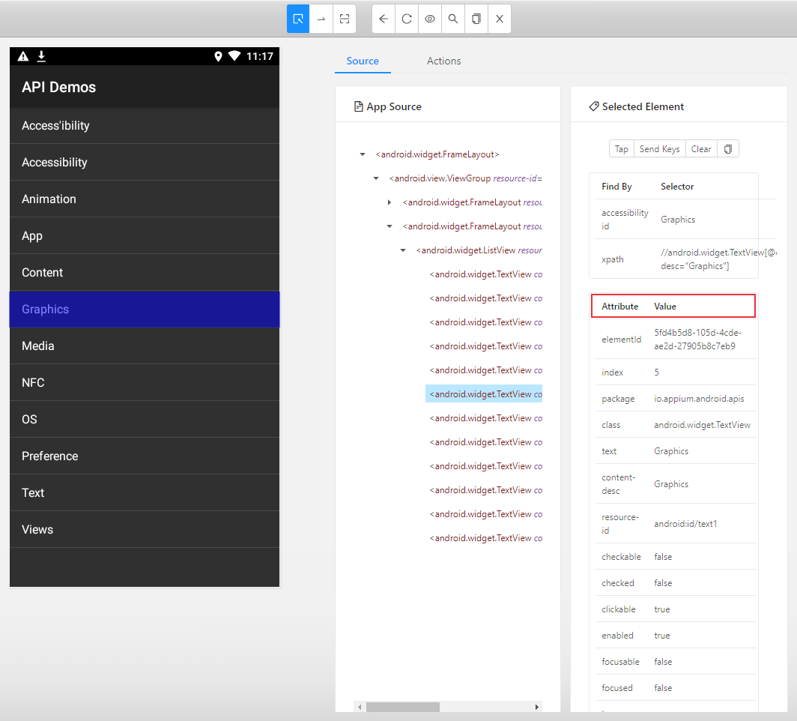
Task: Switch to the Source tab
Action: (x=363, y=61)
